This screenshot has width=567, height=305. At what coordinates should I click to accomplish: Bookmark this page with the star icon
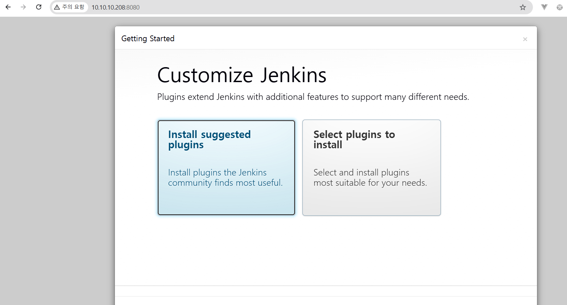pyautogui.click(x=523, y=7)
